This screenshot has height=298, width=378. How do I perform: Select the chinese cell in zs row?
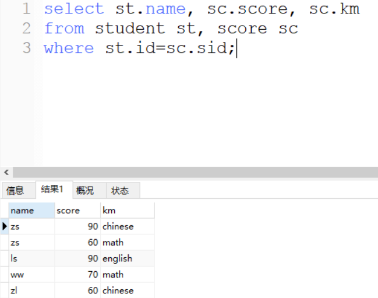(x=128, y=226)
